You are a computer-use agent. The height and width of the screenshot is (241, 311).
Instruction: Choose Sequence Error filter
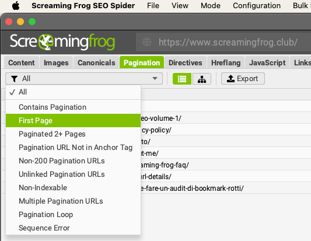[x=73, y=228]
